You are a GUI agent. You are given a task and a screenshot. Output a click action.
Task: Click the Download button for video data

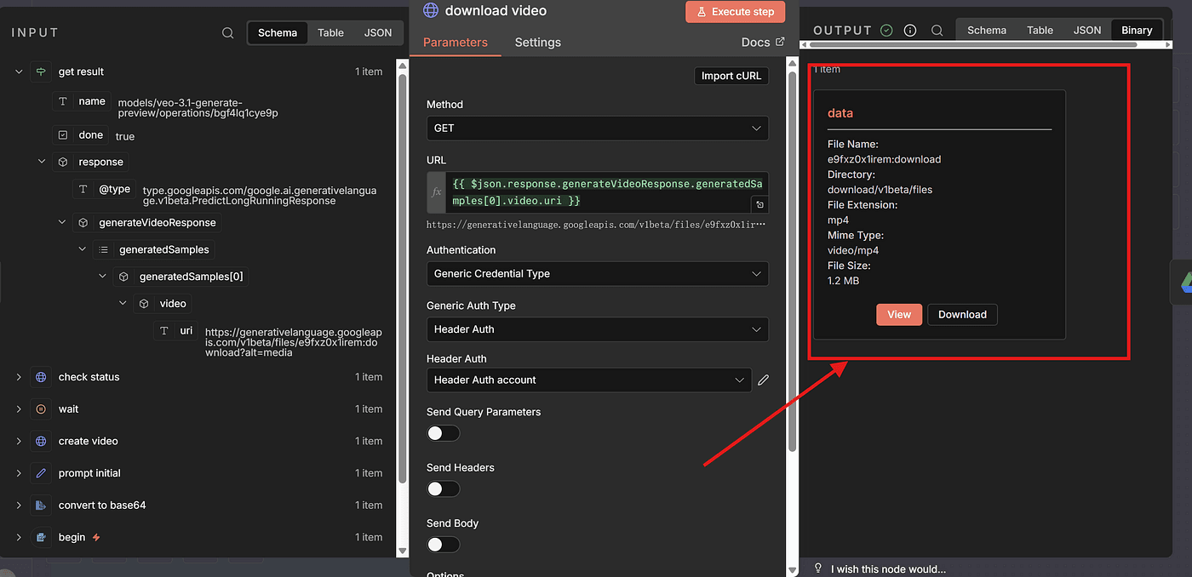click(961, 315)
